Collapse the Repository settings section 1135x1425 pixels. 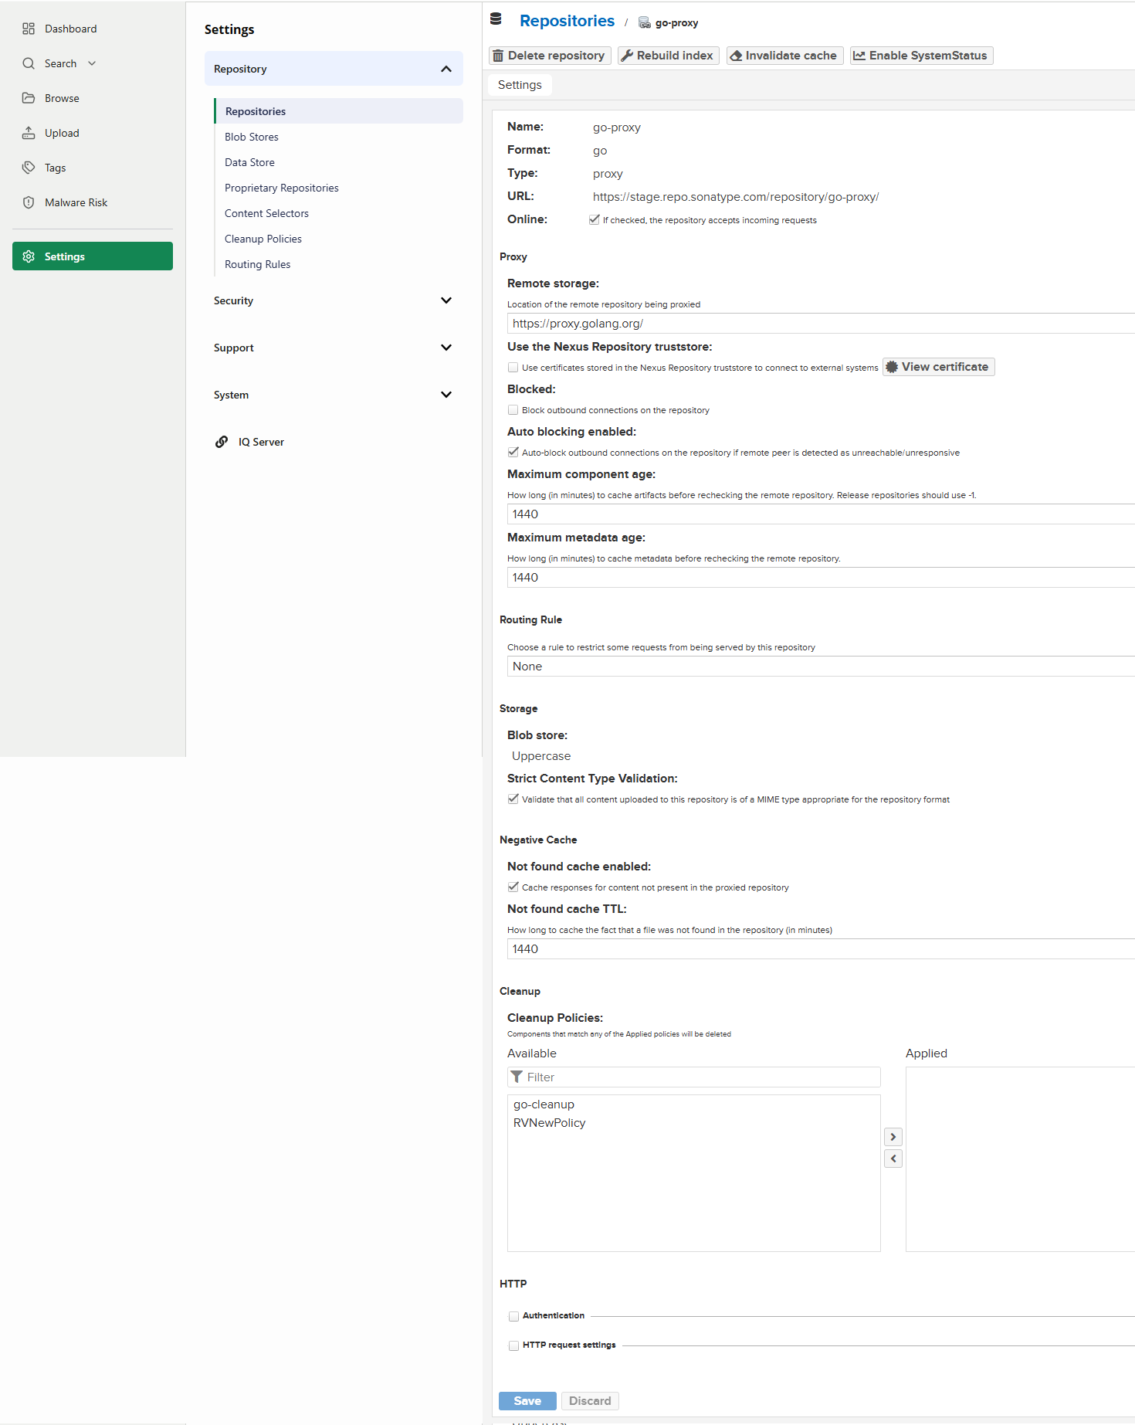tap(446, 69)
